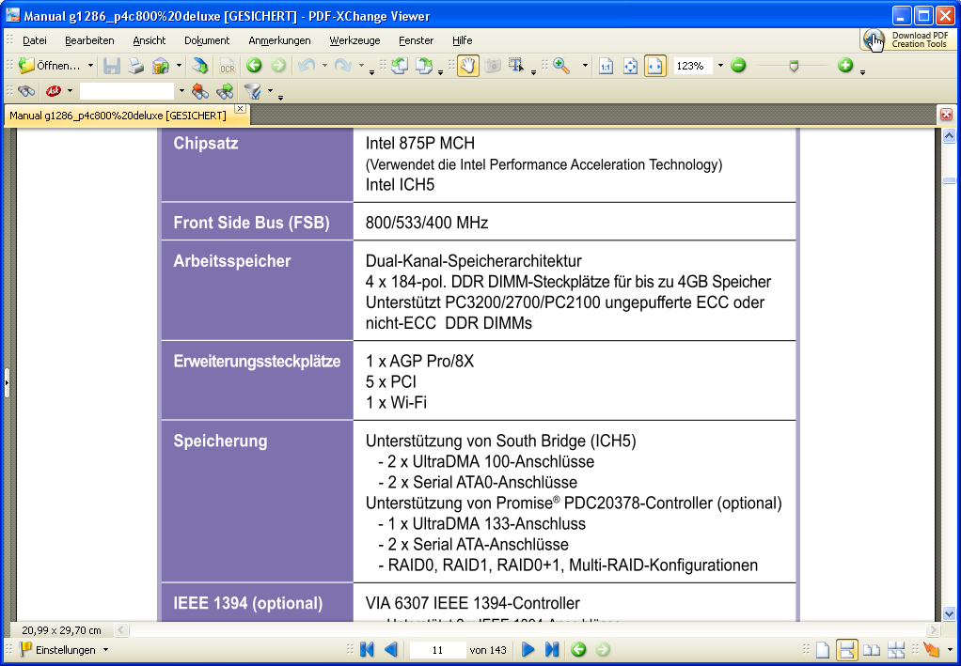Click the 123% zoom level field
The height and width of the screenshot is (666, 961).
point(693,66)
